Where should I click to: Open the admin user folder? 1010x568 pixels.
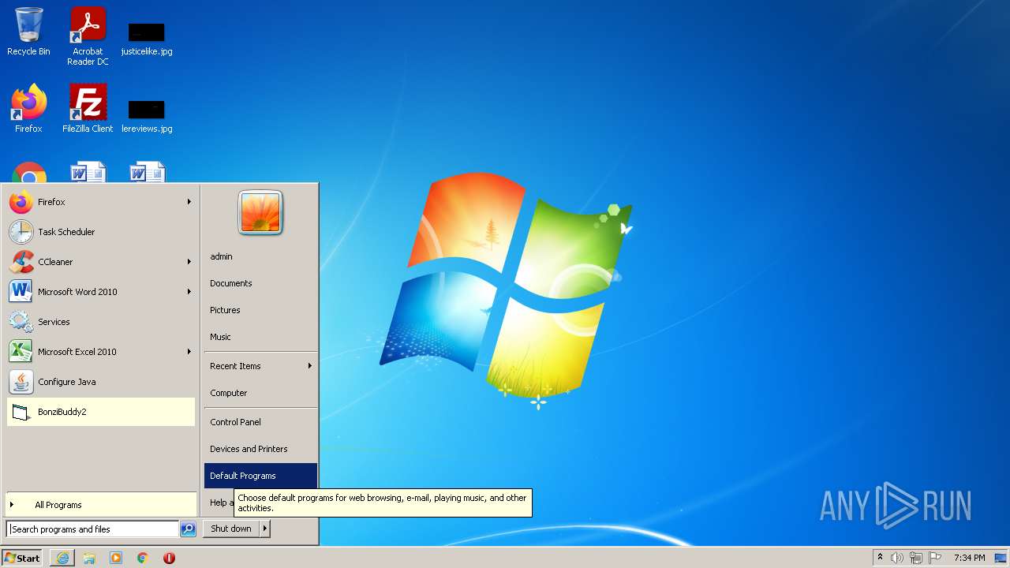(260, 256)
